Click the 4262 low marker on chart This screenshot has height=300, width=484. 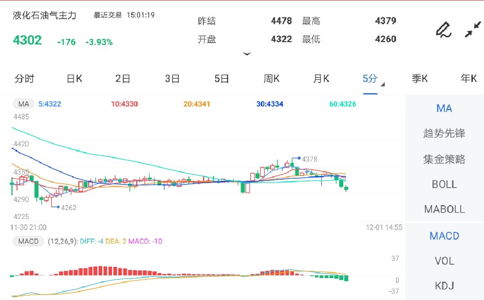69,207
